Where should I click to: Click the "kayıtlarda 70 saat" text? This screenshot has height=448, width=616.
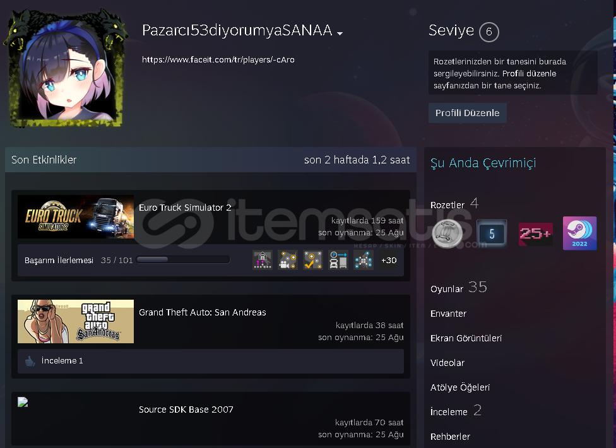click(369, 423)
